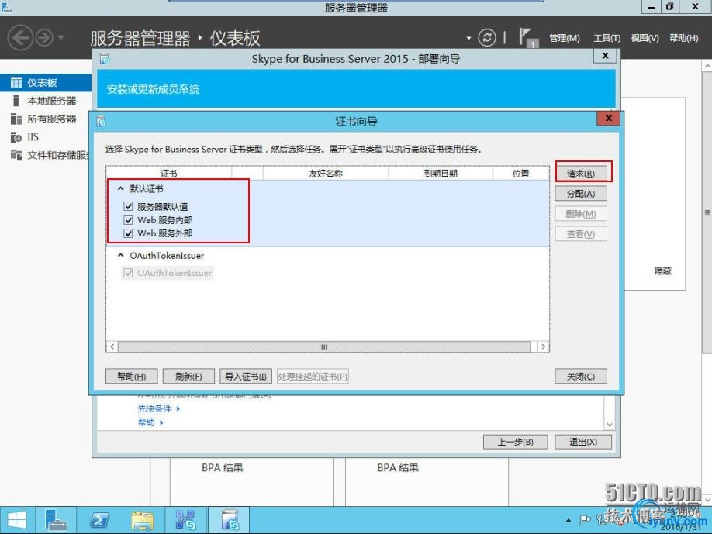
Task: Click the 帮助(H) button in certificate wizard
Action: [132, 376]
